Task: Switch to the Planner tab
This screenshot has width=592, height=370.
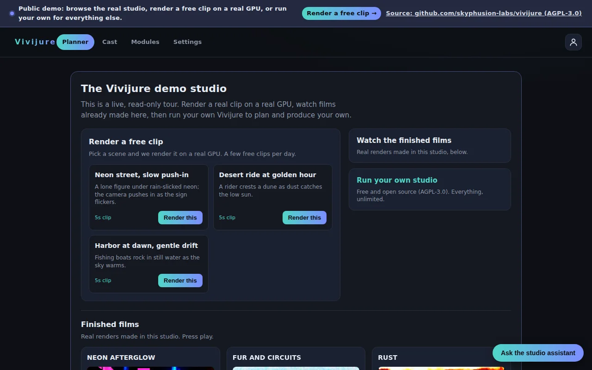Action: coord(75,42)
